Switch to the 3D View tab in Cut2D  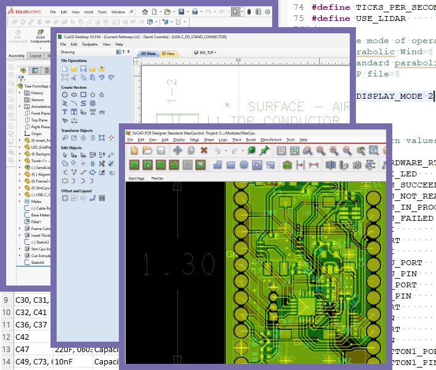pyautogui.click(x=168, y=54)
